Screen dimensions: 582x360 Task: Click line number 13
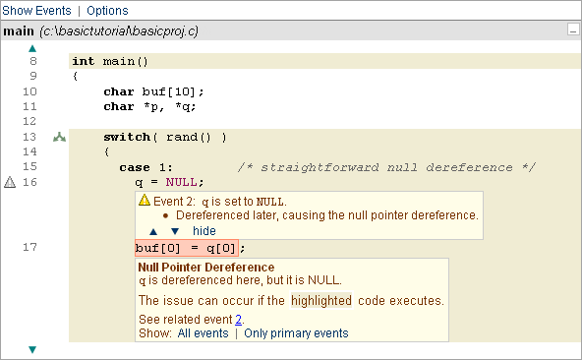click(29, 137)
